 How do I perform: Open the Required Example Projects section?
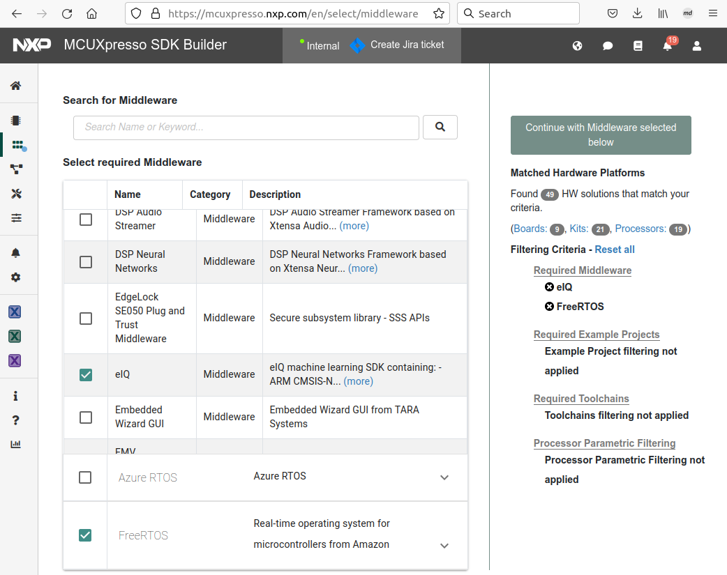coord(596,335)
